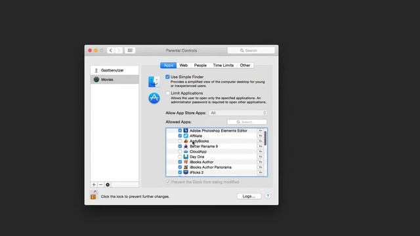Click the Day One app name
Viewport: 420px width, 236px height.
(x=197, y=157)
